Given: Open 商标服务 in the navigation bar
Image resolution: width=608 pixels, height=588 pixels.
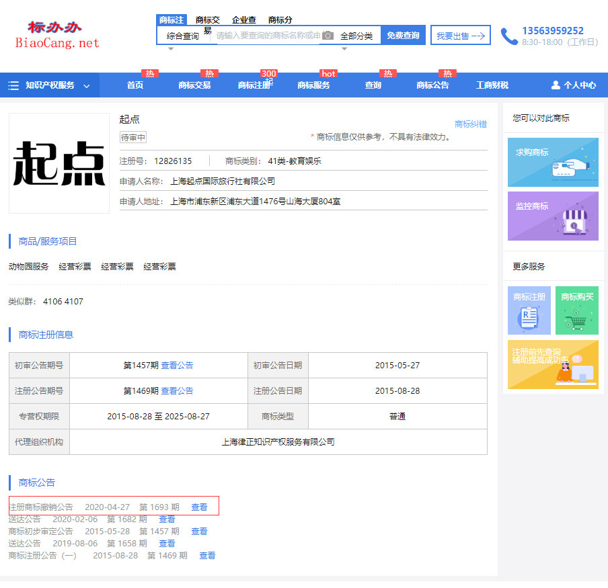Looking at the screenshot, I should [313, 85].
